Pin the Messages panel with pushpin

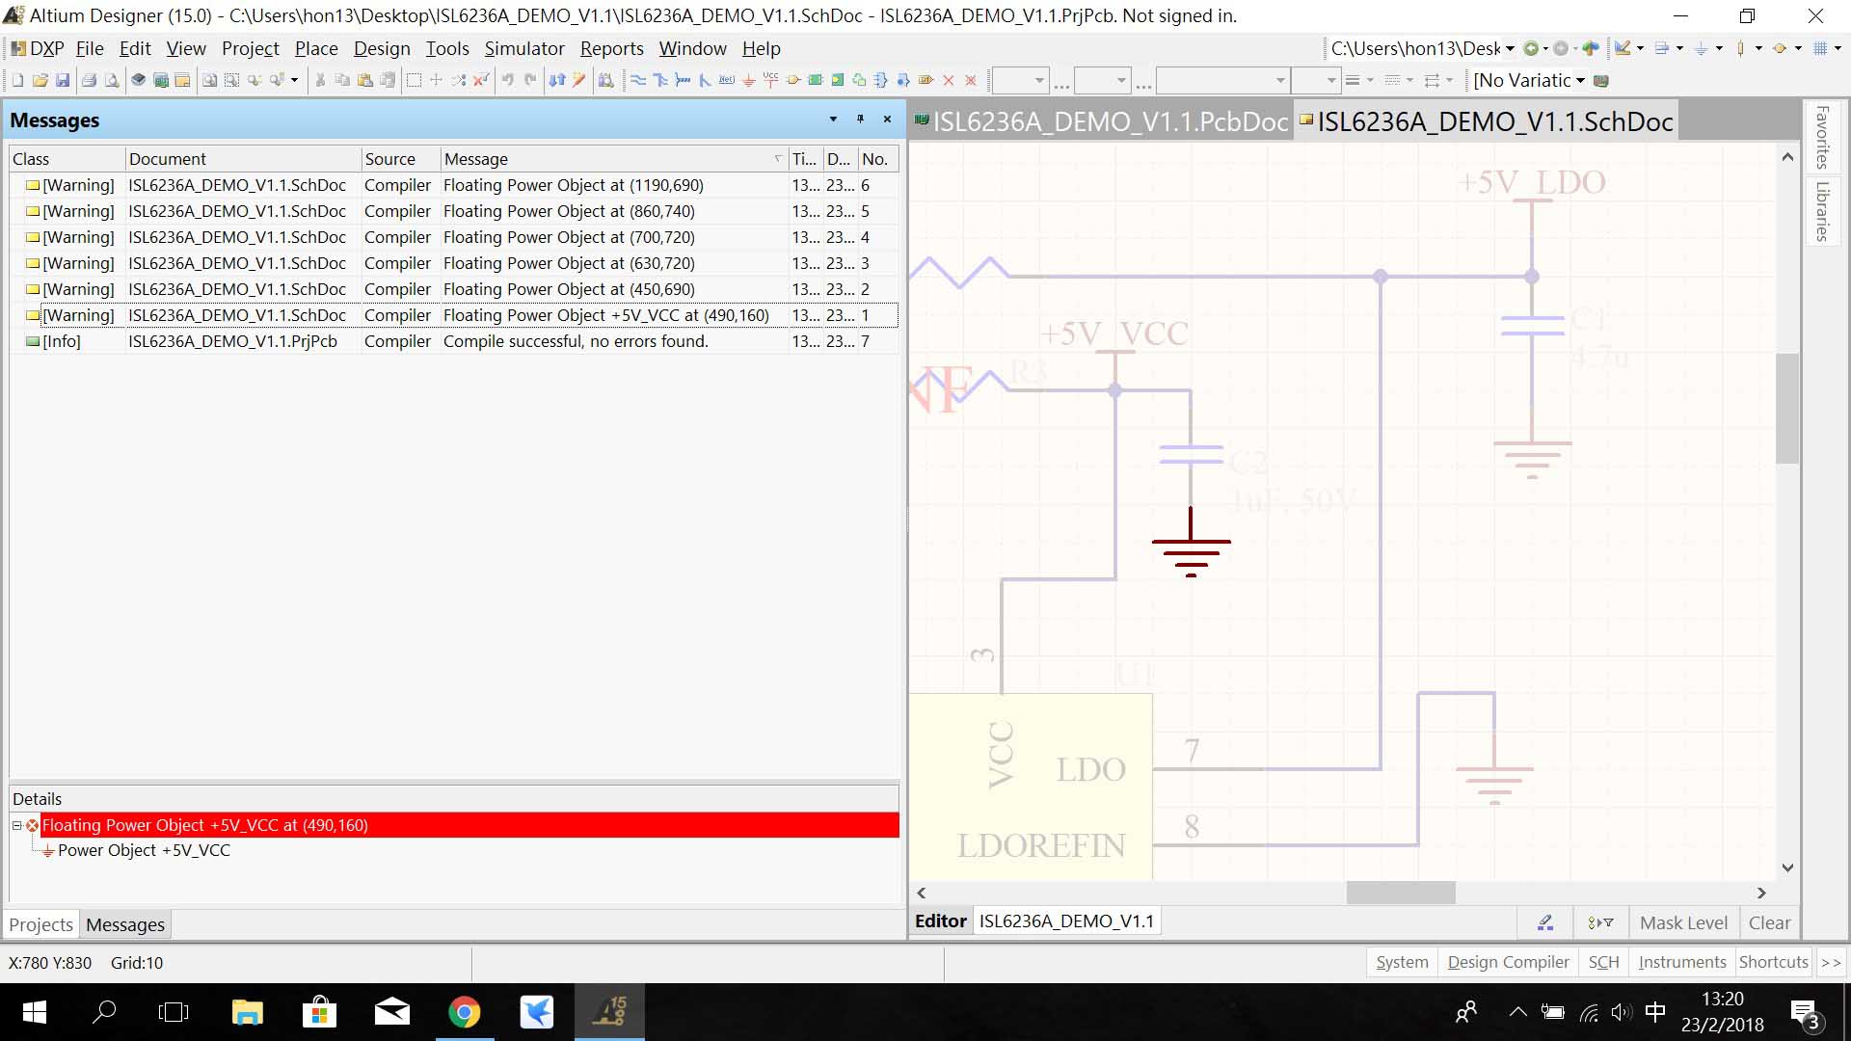click(860, 120)
